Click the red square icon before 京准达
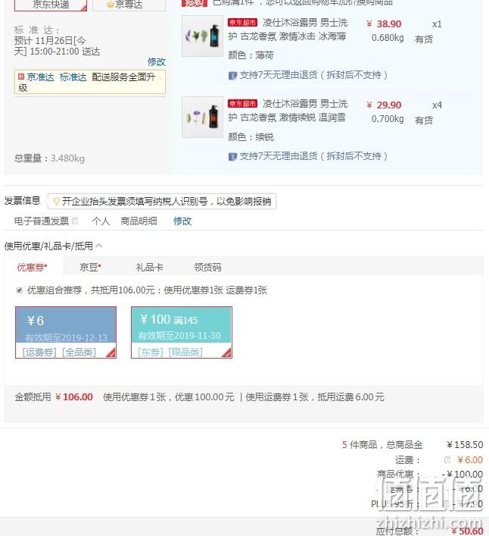The width and height of the screenshot is (489, 536). [x=20, y=77]
